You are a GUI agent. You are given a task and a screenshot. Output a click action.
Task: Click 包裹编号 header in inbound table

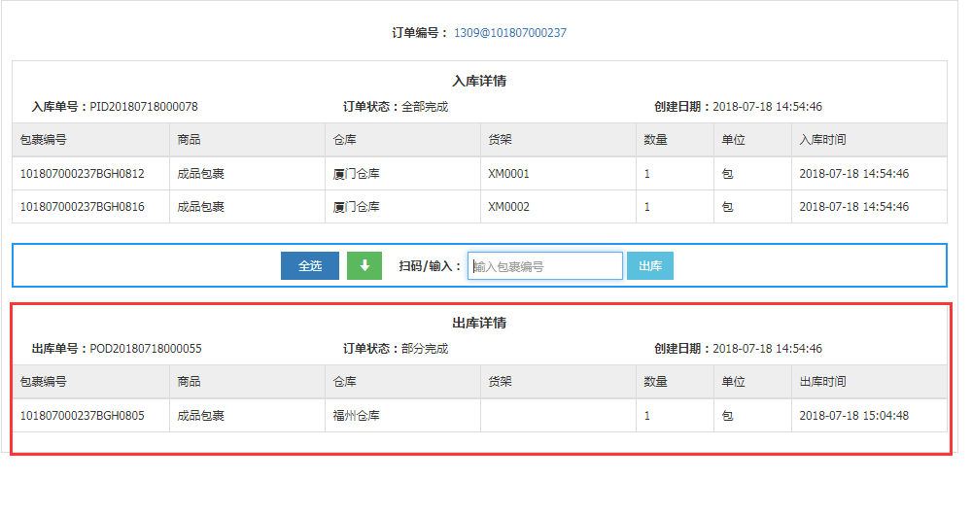click(x=44, y=140)
